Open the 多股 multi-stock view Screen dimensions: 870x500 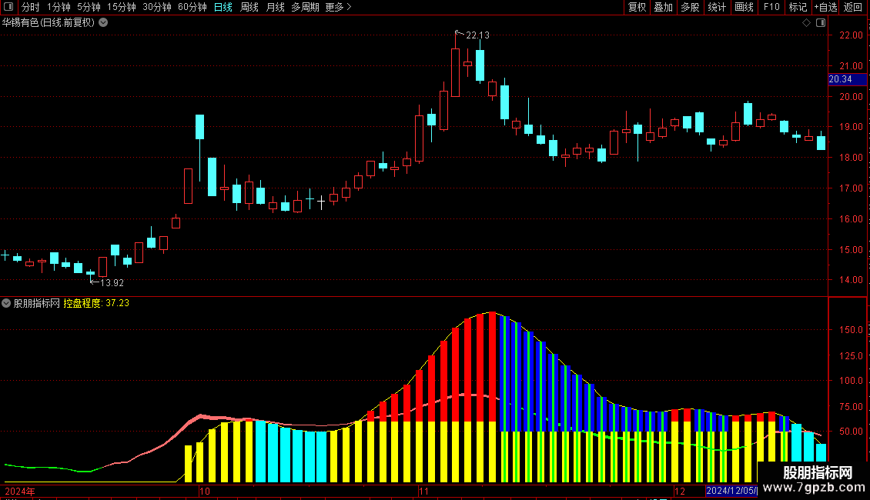pos(690,7)
